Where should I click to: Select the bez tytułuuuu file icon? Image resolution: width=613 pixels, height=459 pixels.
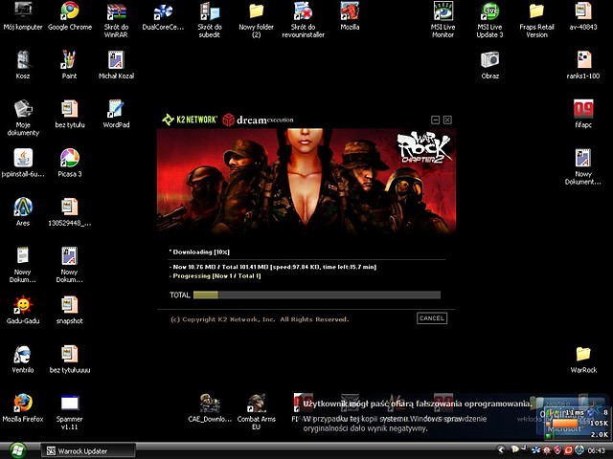coord(70,360)
